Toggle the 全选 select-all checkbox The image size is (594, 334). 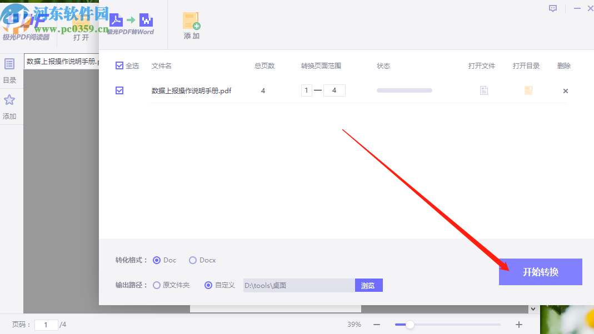[x=119, y=65]
